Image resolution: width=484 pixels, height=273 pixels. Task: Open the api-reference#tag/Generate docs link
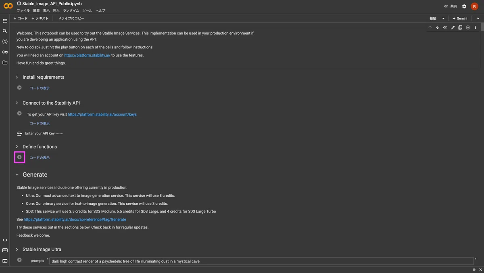click(x=75, y=219)
